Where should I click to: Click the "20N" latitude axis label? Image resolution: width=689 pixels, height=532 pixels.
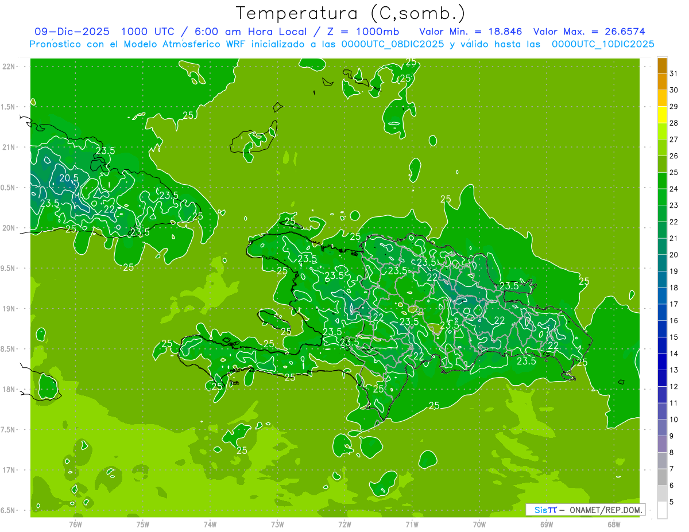[x=10, y=228]
